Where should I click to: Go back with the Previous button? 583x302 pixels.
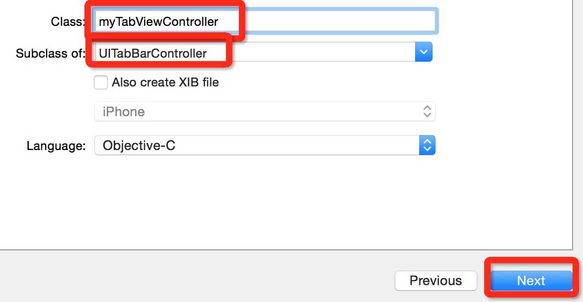click(436, 281)
